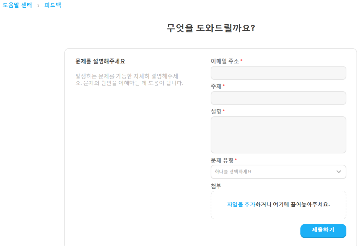
Task: Submit the form with 제출하기
Action: pos(323,231)
